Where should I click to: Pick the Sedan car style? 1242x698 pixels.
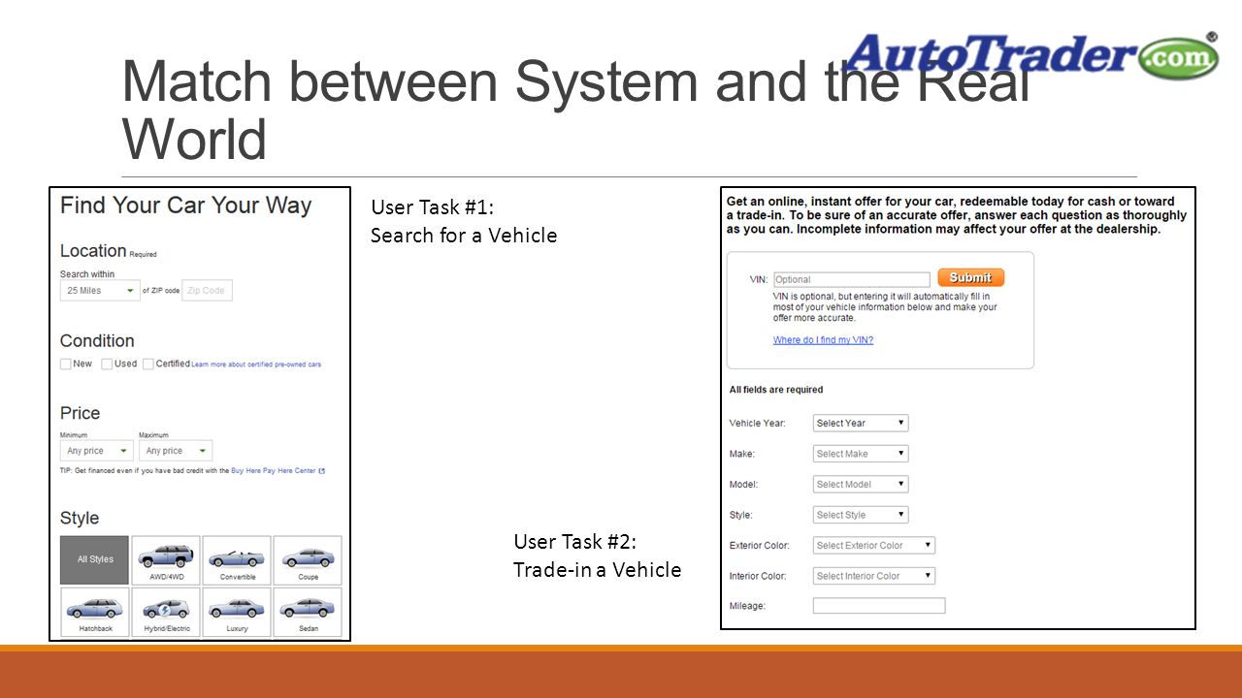point(308,612)
